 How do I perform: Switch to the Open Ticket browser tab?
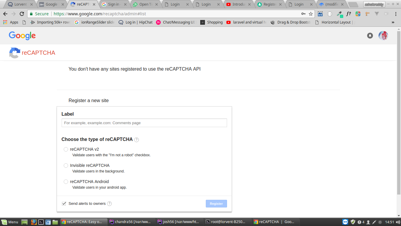(144, 4)
